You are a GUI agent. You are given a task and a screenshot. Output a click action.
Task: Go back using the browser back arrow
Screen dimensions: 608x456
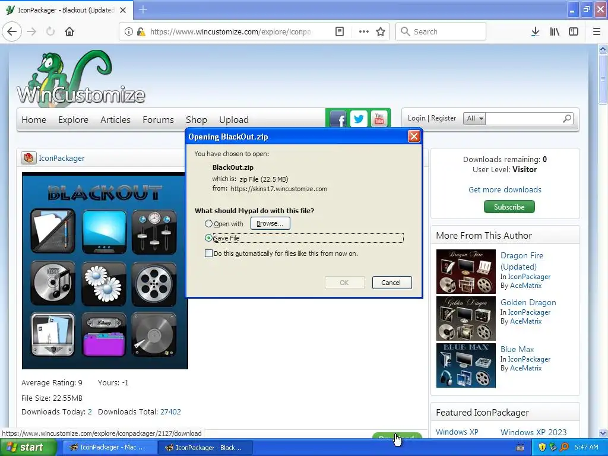(12, 31)
